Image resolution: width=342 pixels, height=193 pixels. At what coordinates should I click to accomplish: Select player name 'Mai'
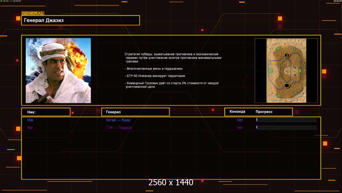click(30, 120)
